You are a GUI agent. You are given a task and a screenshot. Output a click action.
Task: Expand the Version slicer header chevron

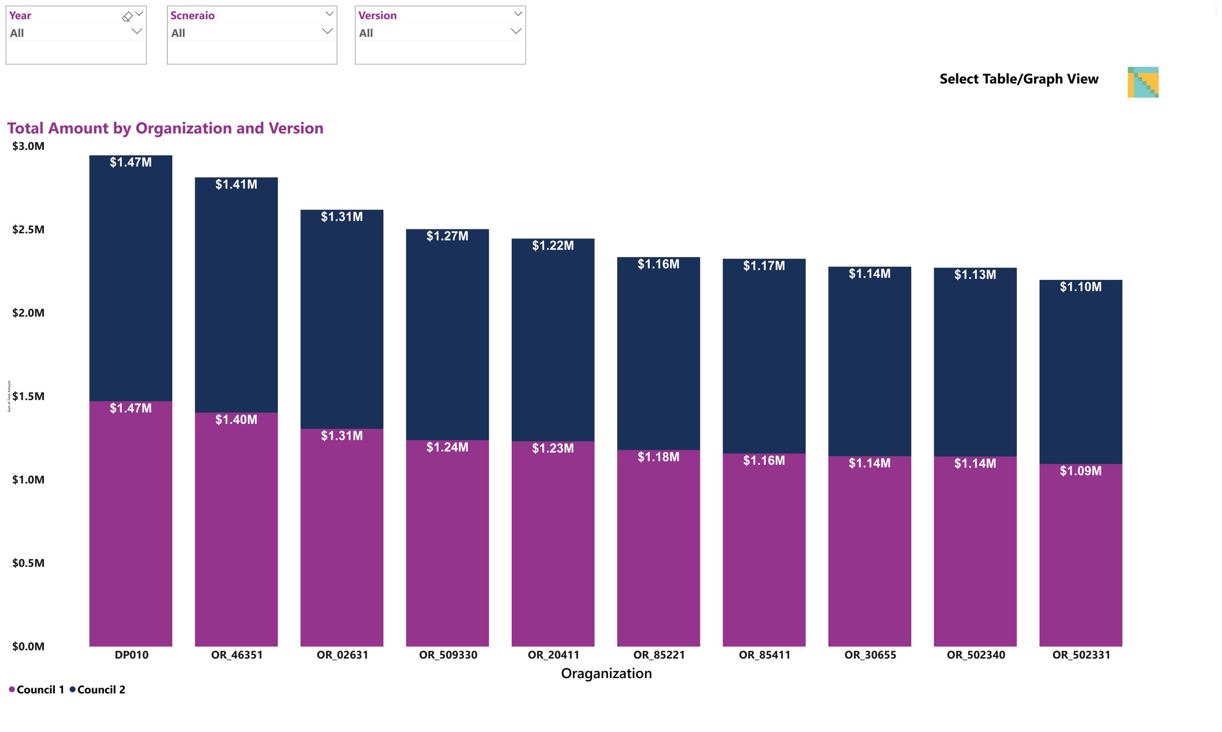coord(518,14)
